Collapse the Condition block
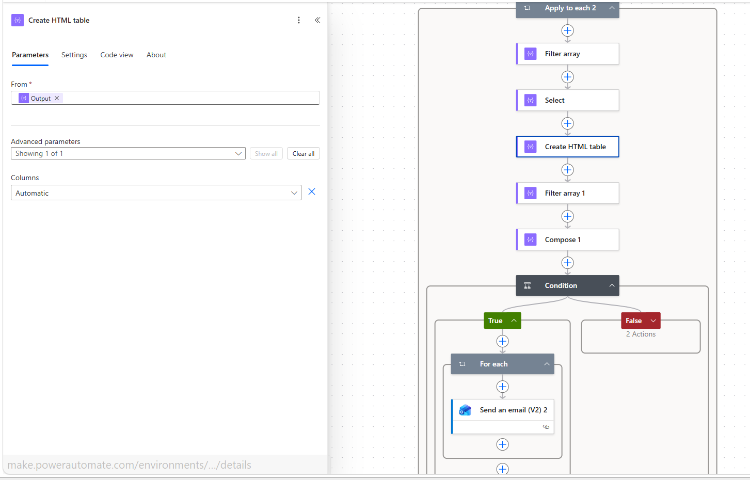Image resolution: width=750 pixels, height=480 pixels. pyautogui.click(x=612, y=285)
